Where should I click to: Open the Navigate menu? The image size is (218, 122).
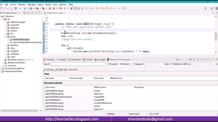(32, 4)
